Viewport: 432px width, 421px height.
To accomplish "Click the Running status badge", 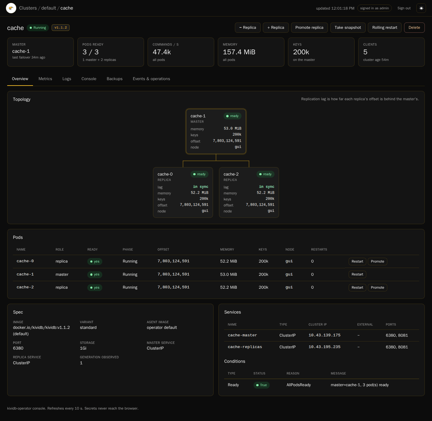I will click(38, 28).
